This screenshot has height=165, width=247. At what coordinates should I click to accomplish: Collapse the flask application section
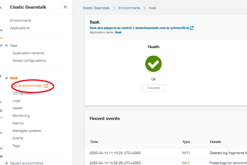[x=7, y=46]
